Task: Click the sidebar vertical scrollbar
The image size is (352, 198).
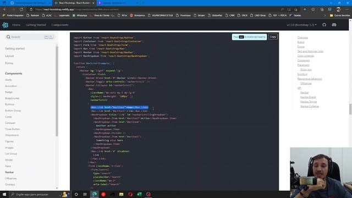Action: 57,91
